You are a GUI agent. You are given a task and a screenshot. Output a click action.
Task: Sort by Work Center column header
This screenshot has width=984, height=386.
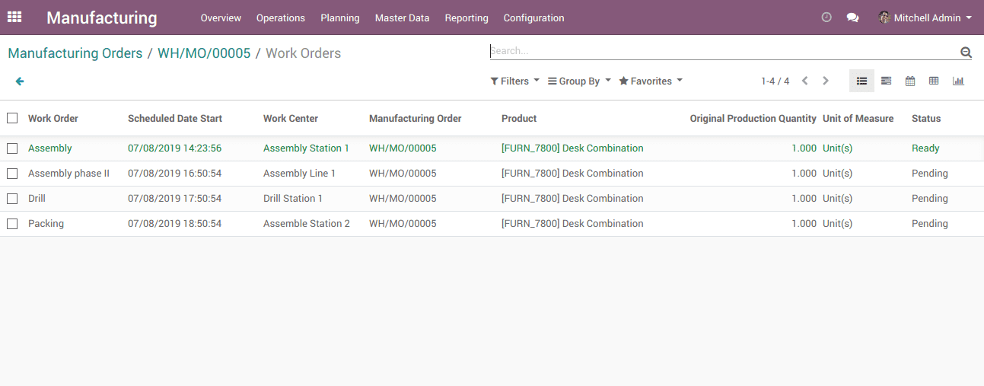[x=291, y=118]
